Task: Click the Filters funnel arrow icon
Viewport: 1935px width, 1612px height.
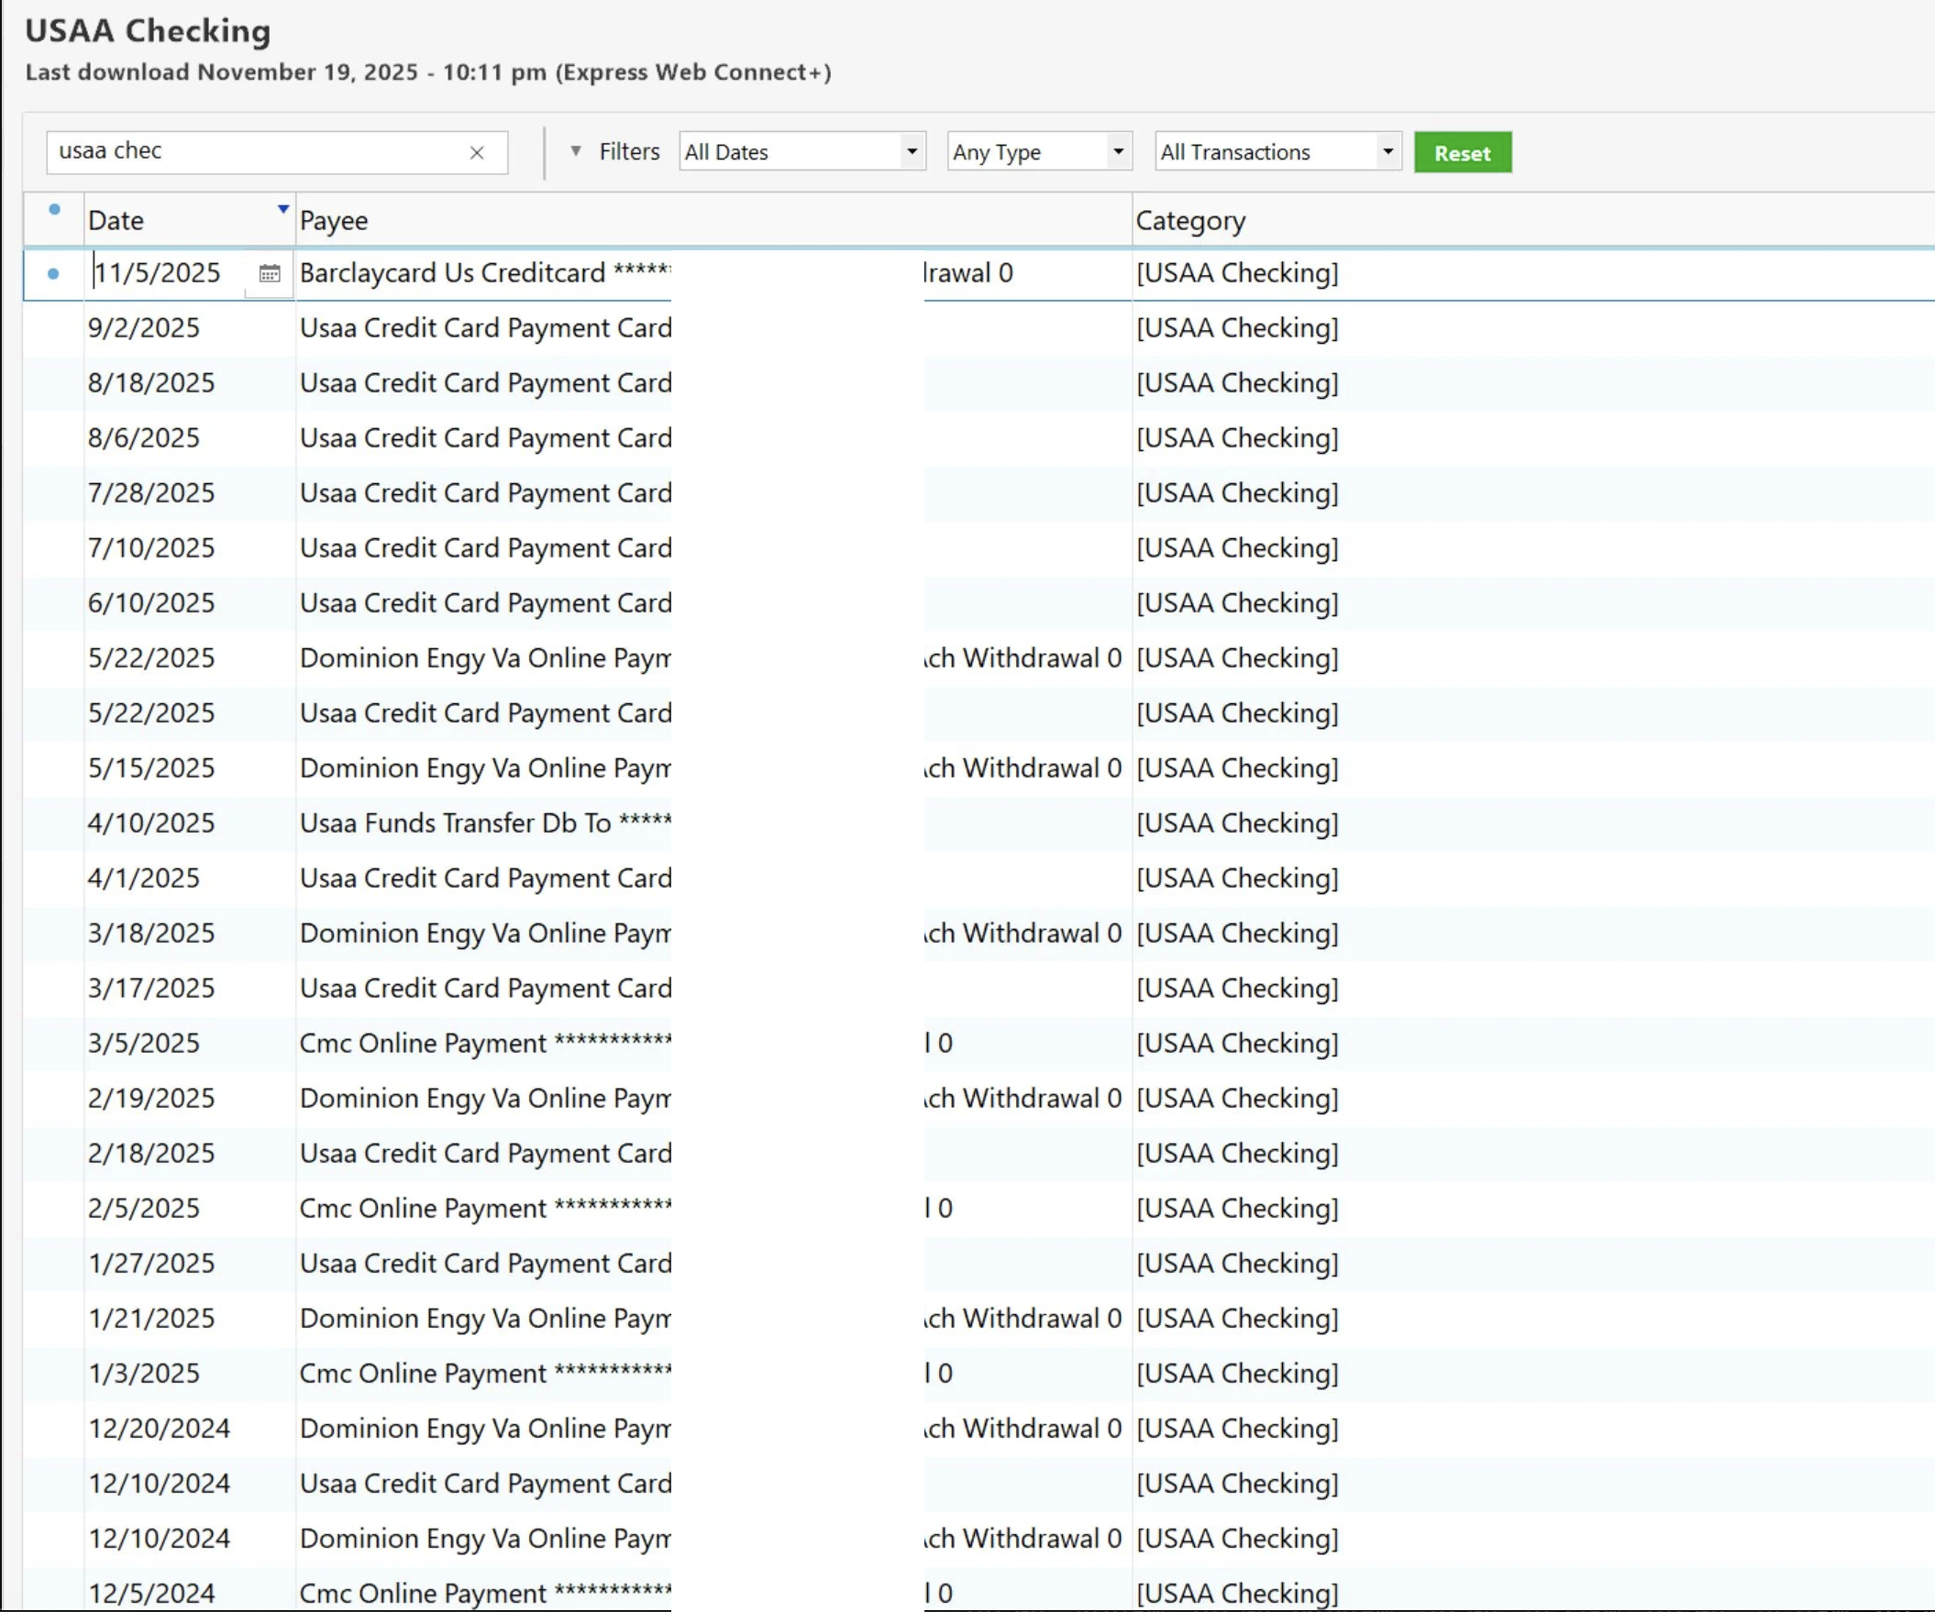Action: point(575,151)
